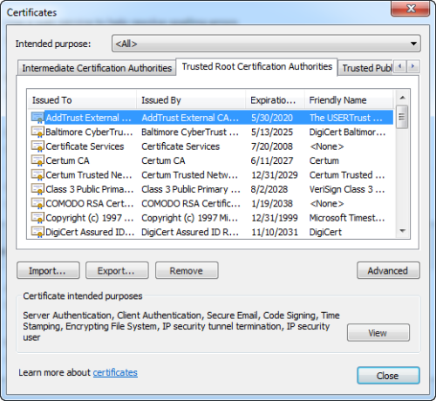Switch to Intermediate Certification Authorities tab

[x=97, y=68]
